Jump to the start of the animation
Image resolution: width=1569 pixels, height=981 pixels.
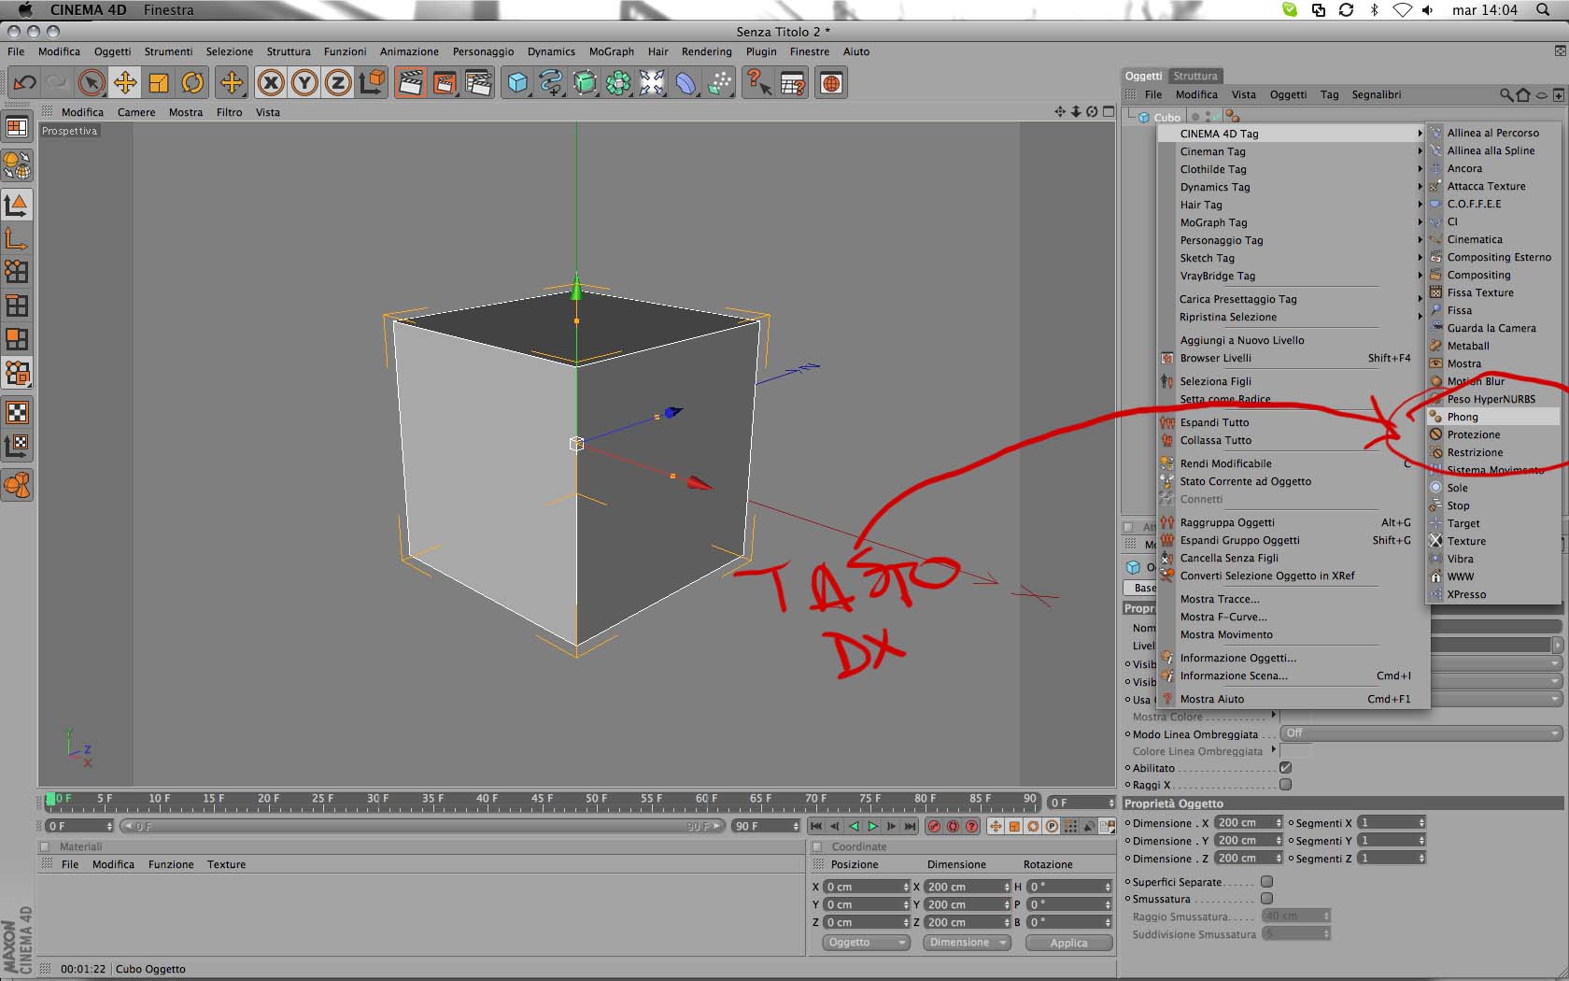816,827
